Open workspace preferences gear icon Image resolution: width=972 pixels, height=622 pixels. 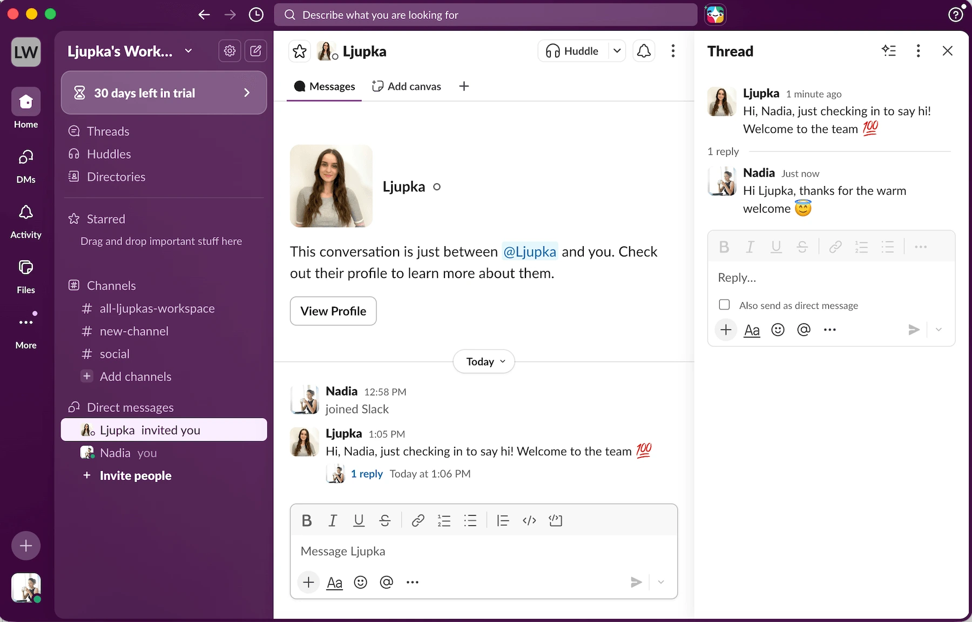point(230,51)
